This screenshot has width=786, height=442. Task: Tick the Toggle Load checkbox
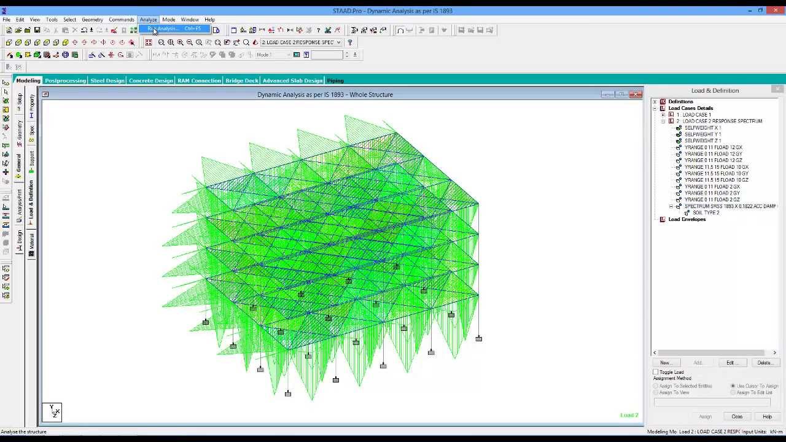click(656, 372)
